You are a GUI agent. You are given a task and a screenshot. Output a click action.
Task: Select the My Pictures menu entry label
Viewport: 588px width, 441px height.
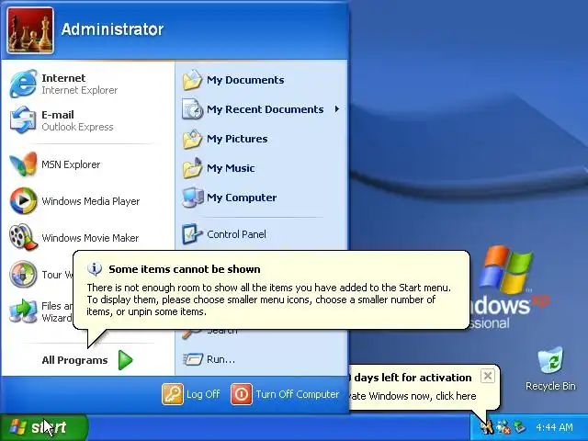tap(237, 139)
